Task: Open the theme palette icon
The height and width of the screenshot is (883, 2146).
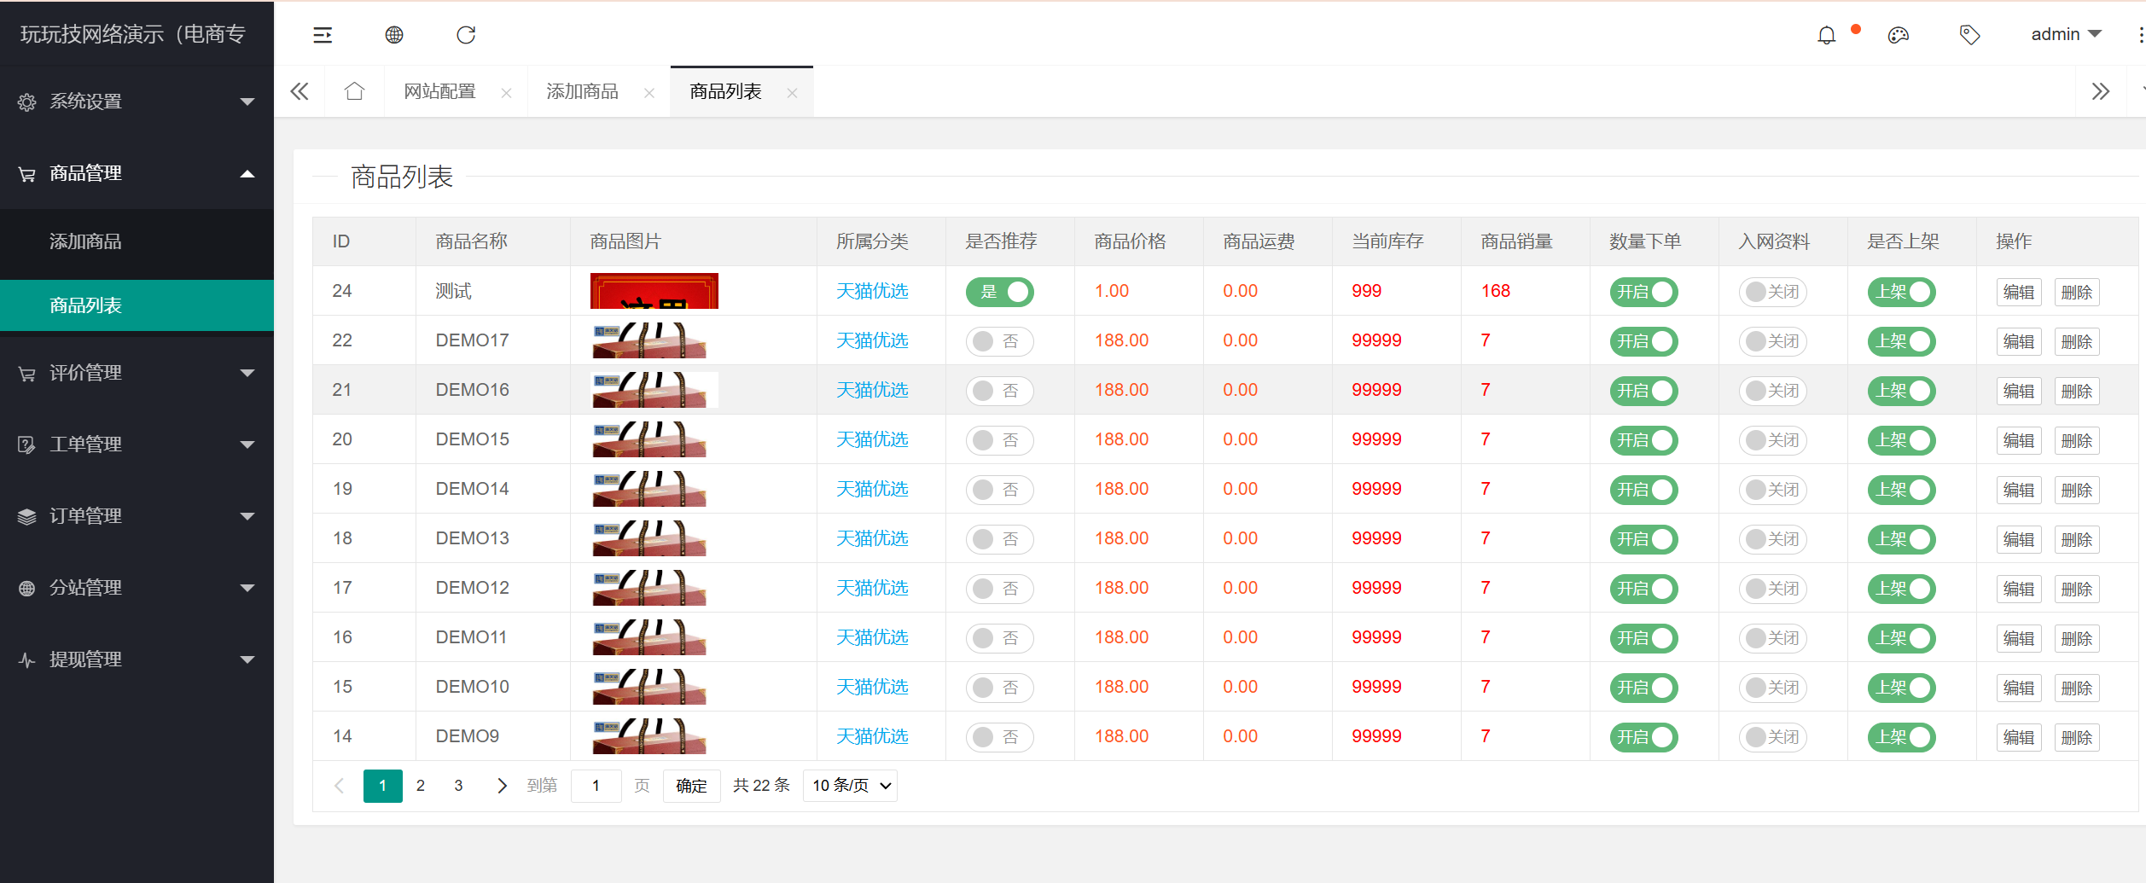Action: (x=1899, y=35)
